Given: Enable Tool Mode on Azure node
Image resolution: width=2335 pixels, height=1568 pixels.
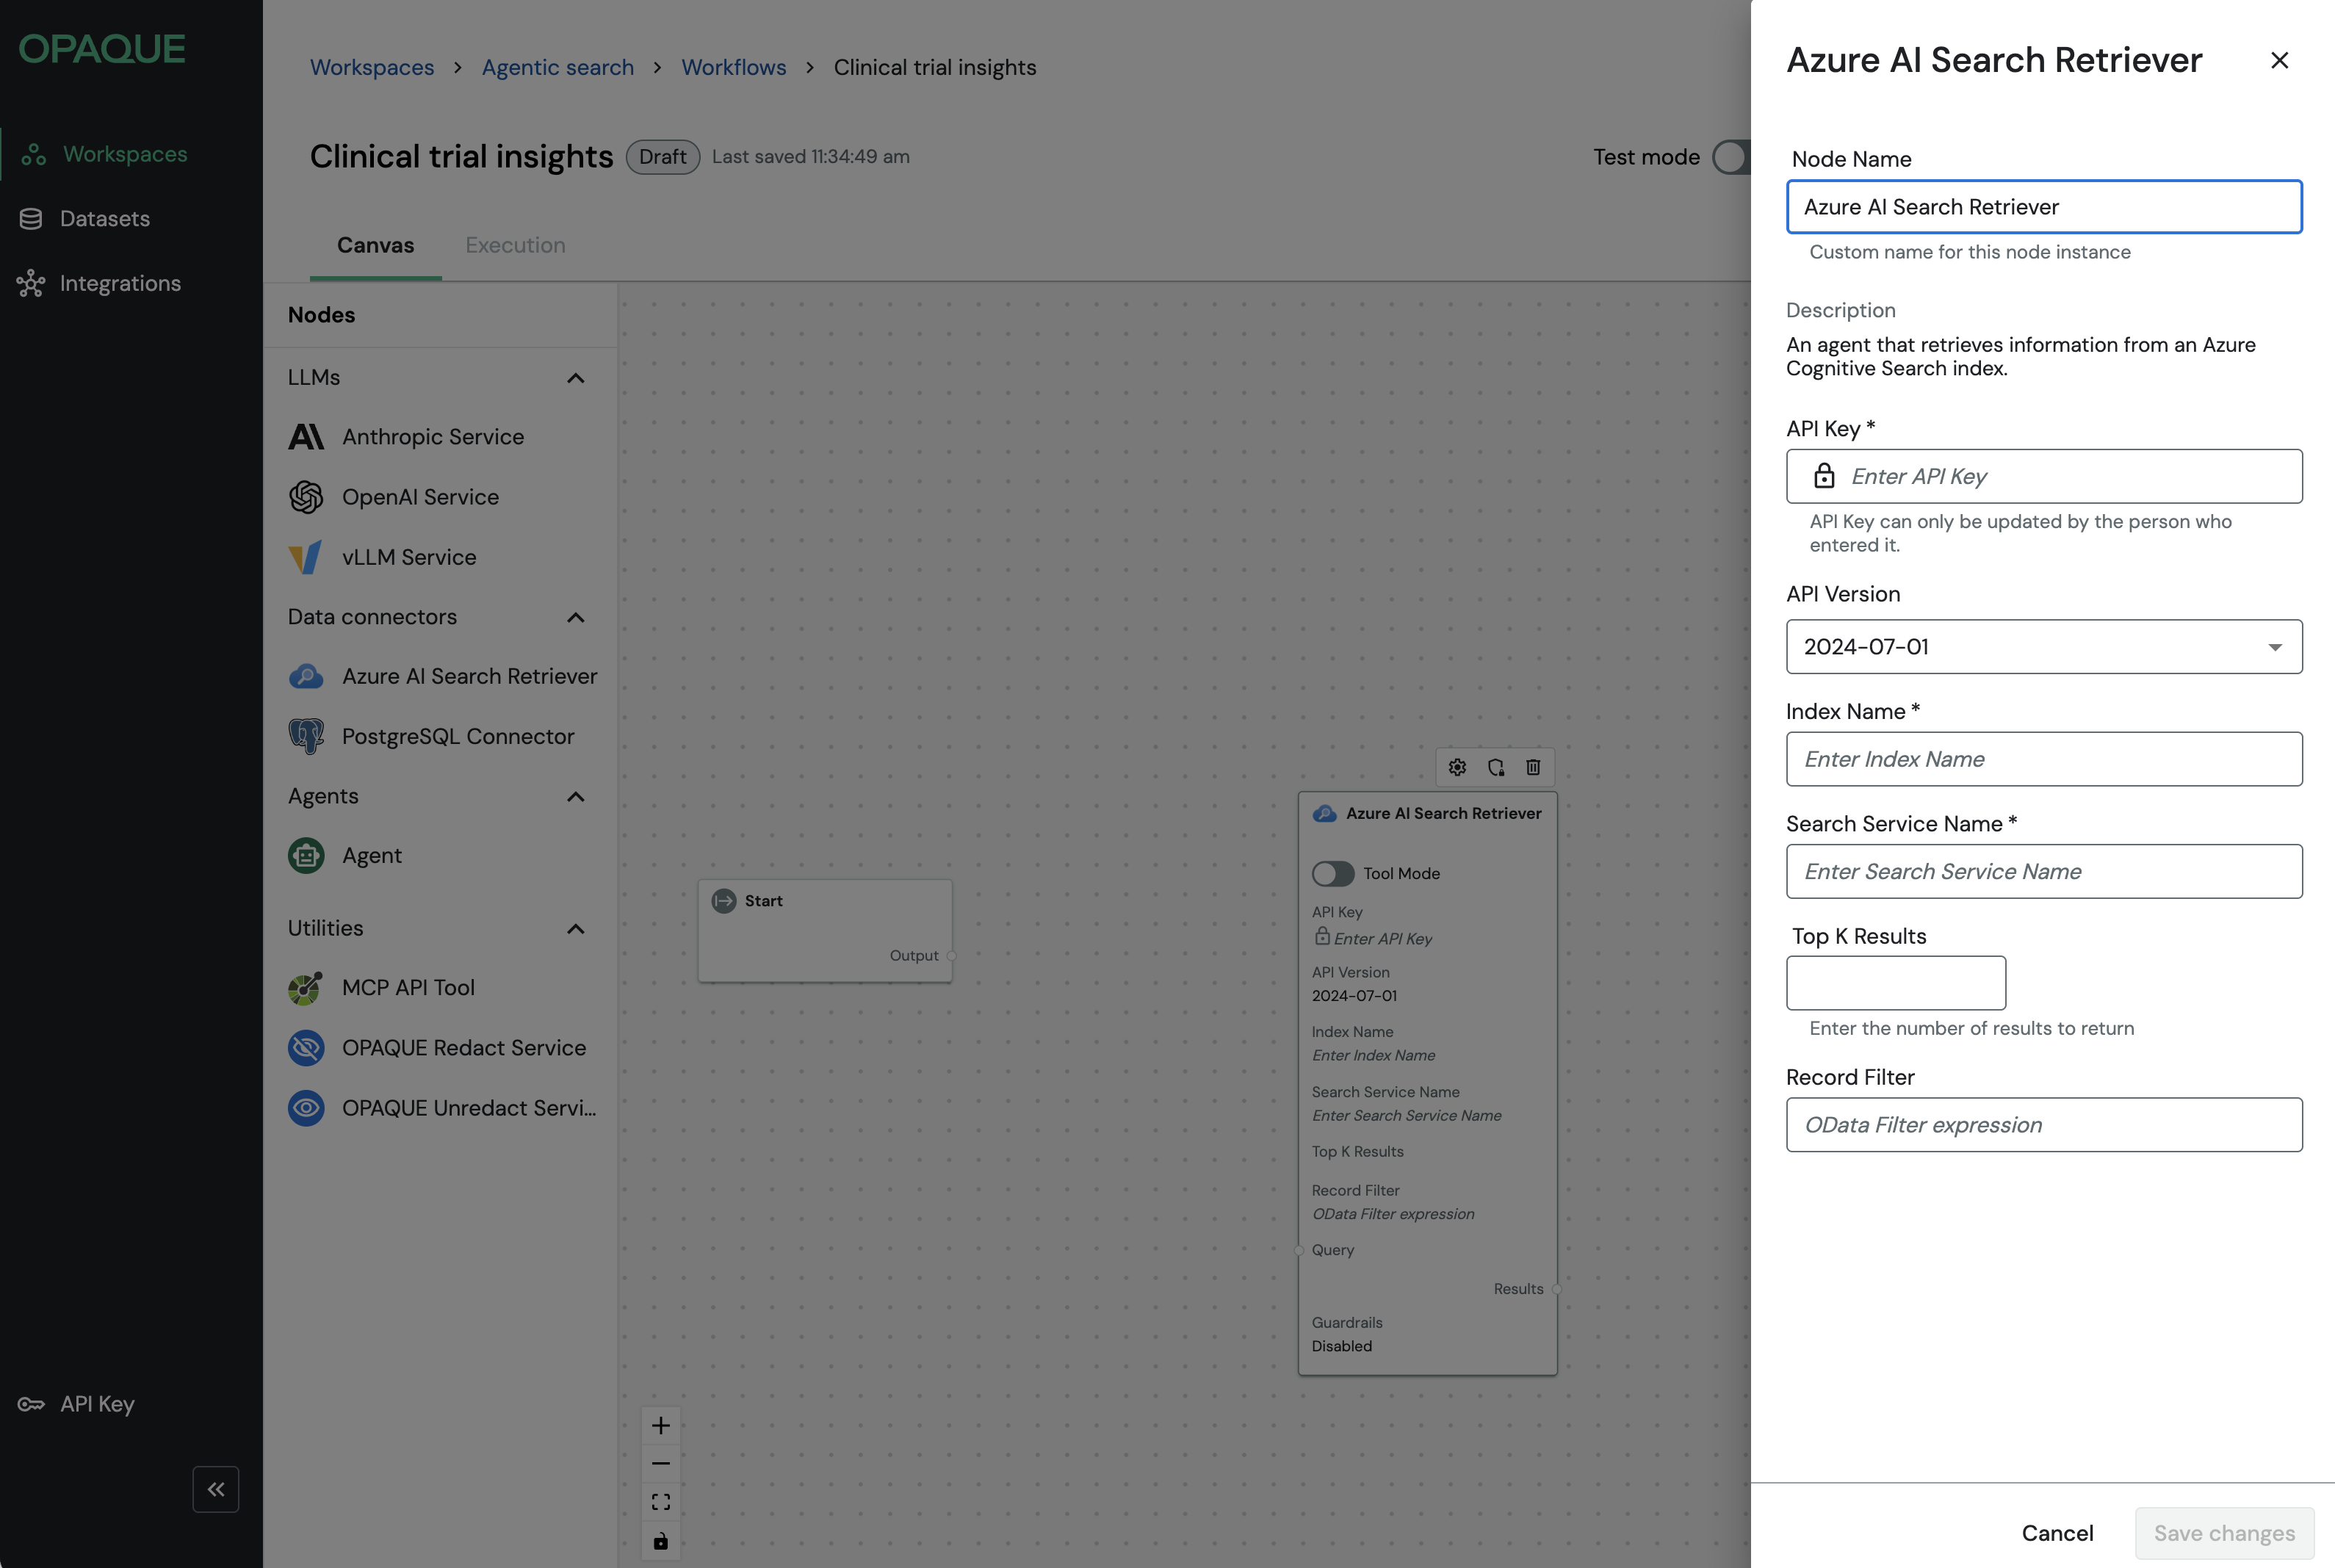Looking at the screenshot, I should click(1332, 873).
